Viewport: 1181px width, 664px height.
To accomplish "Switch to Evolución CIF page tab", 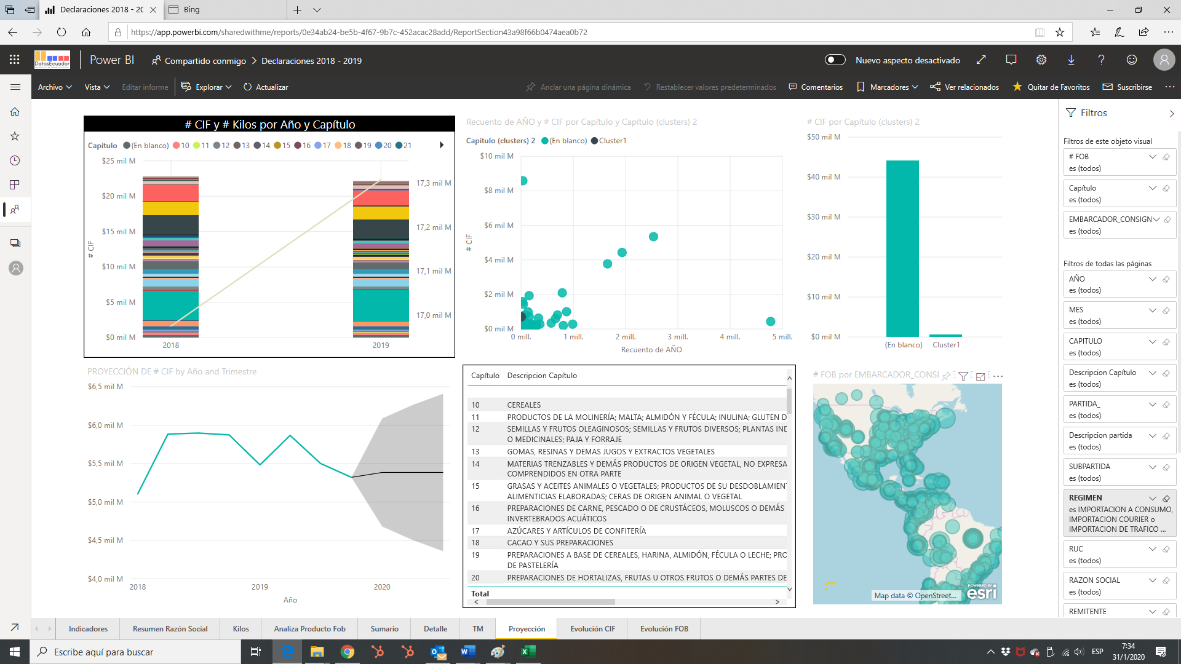I will click(592, 629).
